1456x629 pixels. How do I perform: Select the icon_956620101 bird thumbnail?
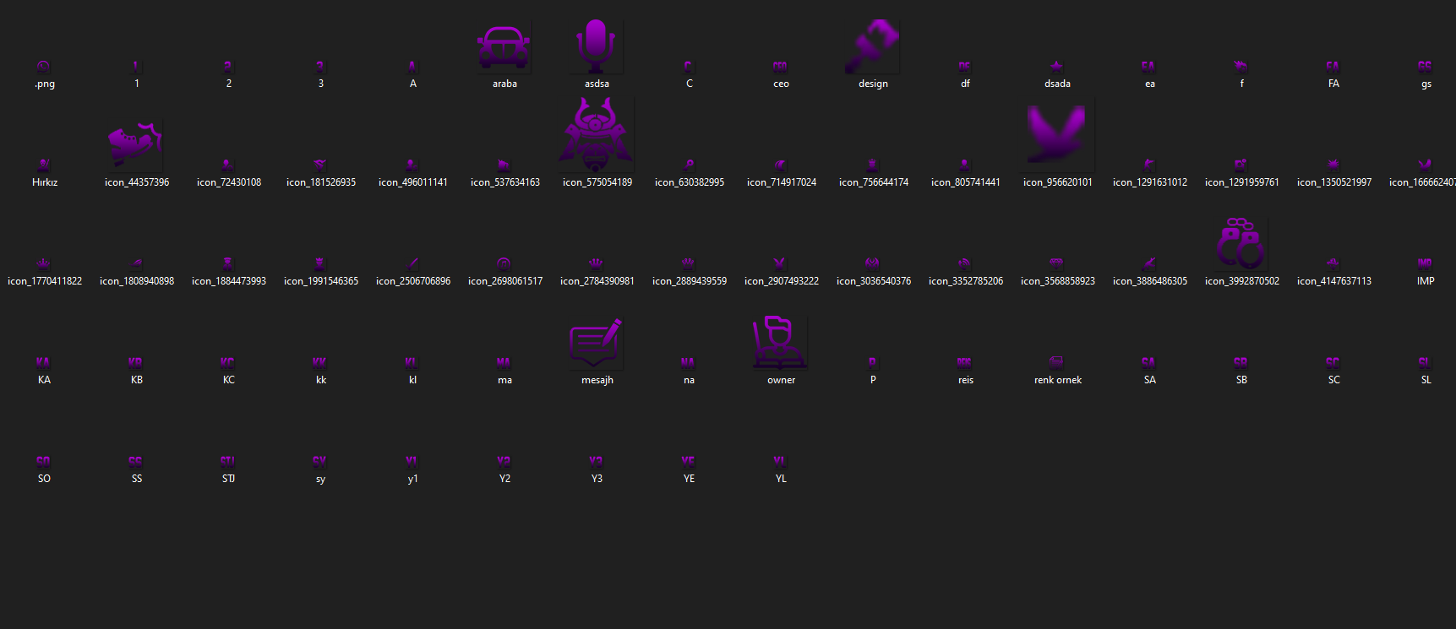1057,135
